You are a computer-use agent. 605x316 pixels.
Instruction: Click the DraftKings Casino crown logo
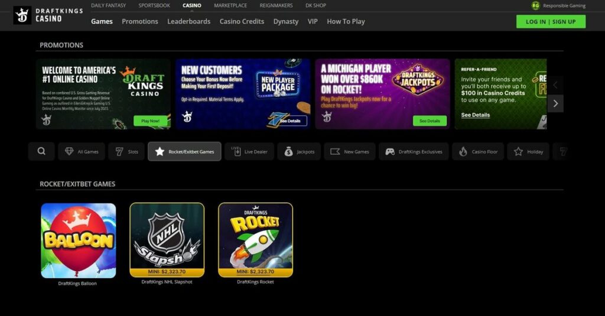pyautogui.click(x=22, y=15)
